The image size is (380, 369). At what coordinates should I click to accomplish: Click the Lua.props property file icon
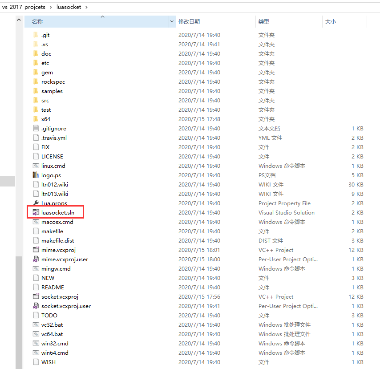(x=35, y=203)
